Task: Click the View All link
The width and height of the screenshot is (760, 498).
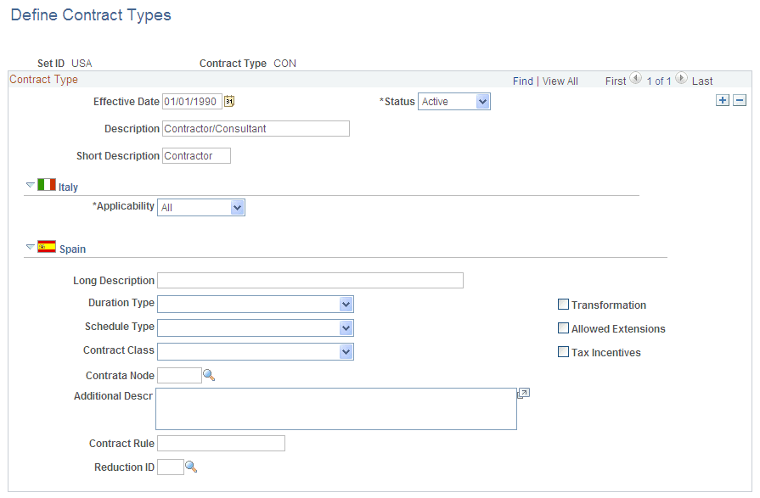Action: (560, 81)
